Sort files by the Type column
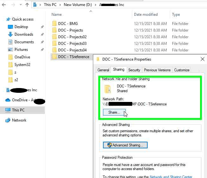This screenshot has height=178, width=207. [x=176, y=15]
